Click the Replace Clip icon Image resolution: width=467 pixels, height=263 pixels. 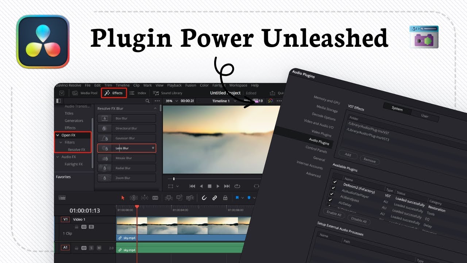click(190, 198)
